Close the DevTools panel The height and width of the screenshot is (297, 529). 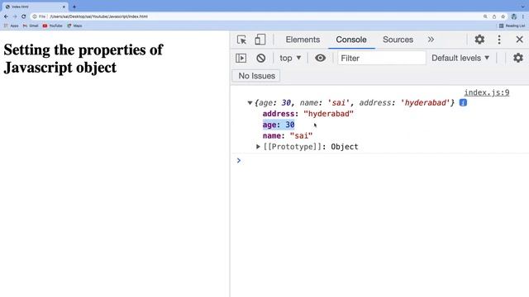pyautogui.click(x=520, y=40)
